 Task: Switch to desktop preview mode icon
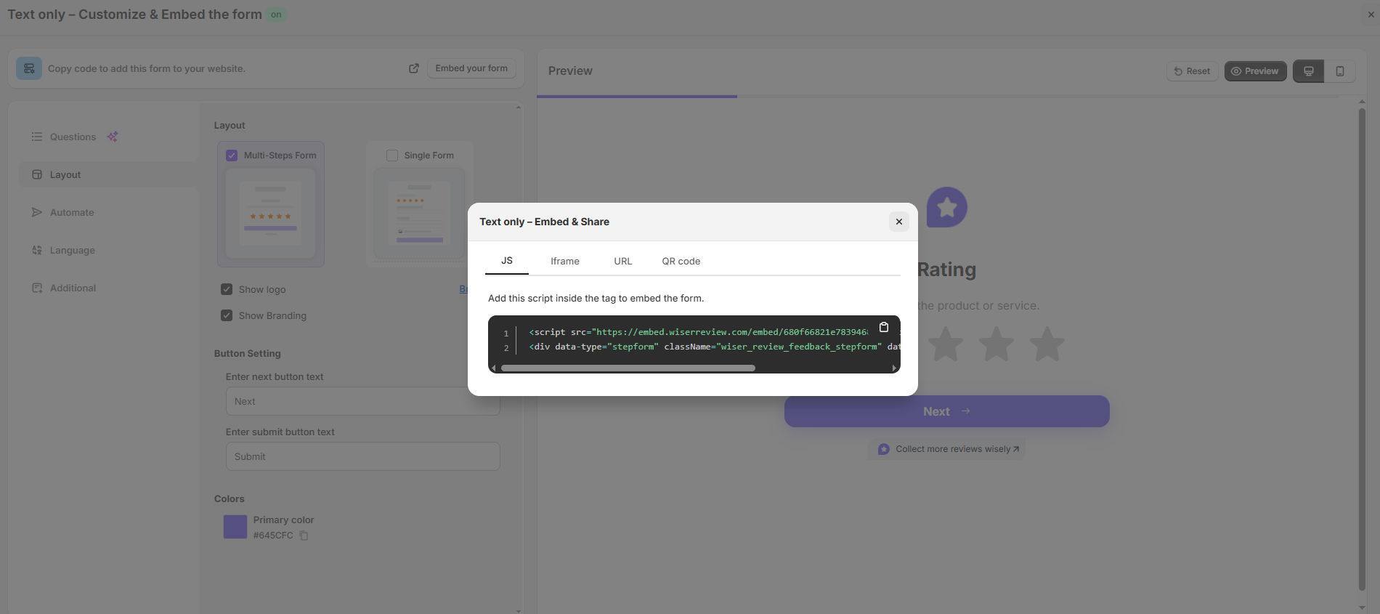click(1308, 71)
